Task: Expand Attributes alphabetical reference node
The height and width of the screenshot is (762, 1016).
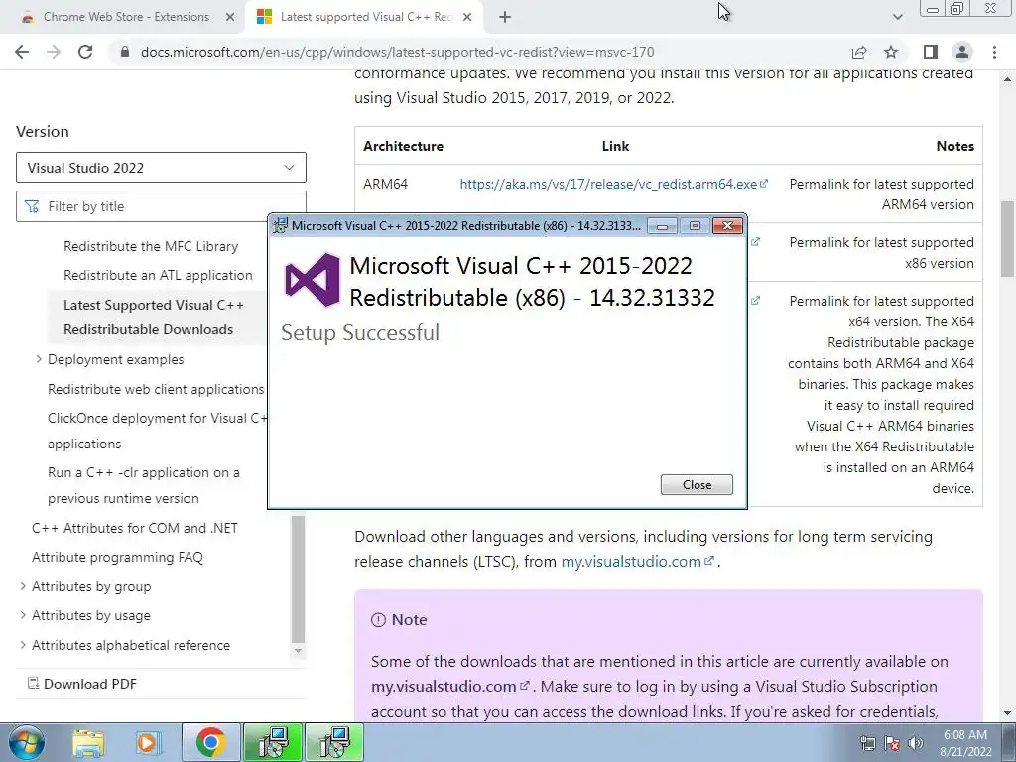Action: (23, 645)
